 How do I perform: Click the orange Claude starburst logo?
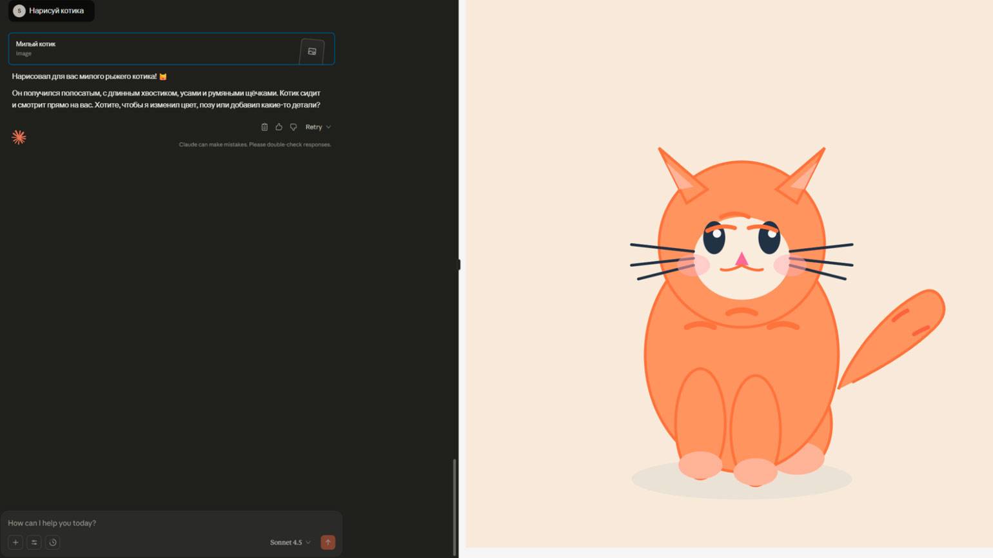[x=19, y=137]
